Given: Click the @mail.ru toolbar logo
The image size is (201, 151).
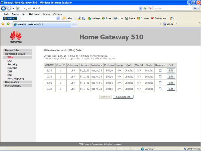Looking at the screenshot, I should 10,18.
